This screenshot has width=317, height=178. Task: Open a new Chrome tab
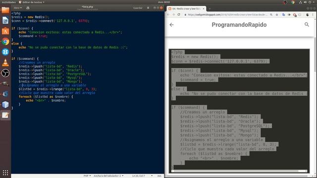click(210, 9)
